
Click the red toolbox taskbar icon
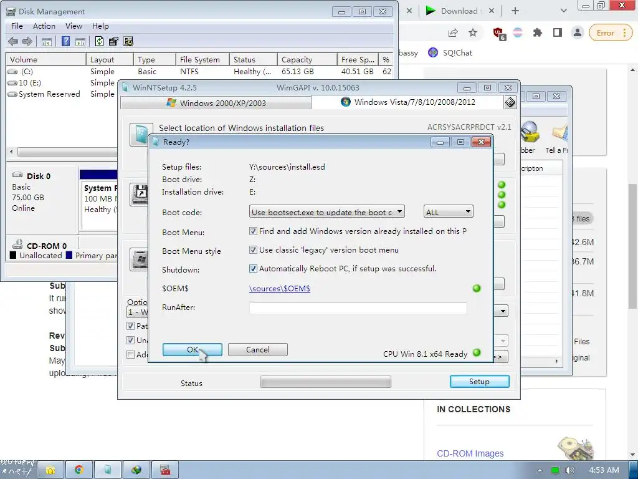(x=164, y=470)
